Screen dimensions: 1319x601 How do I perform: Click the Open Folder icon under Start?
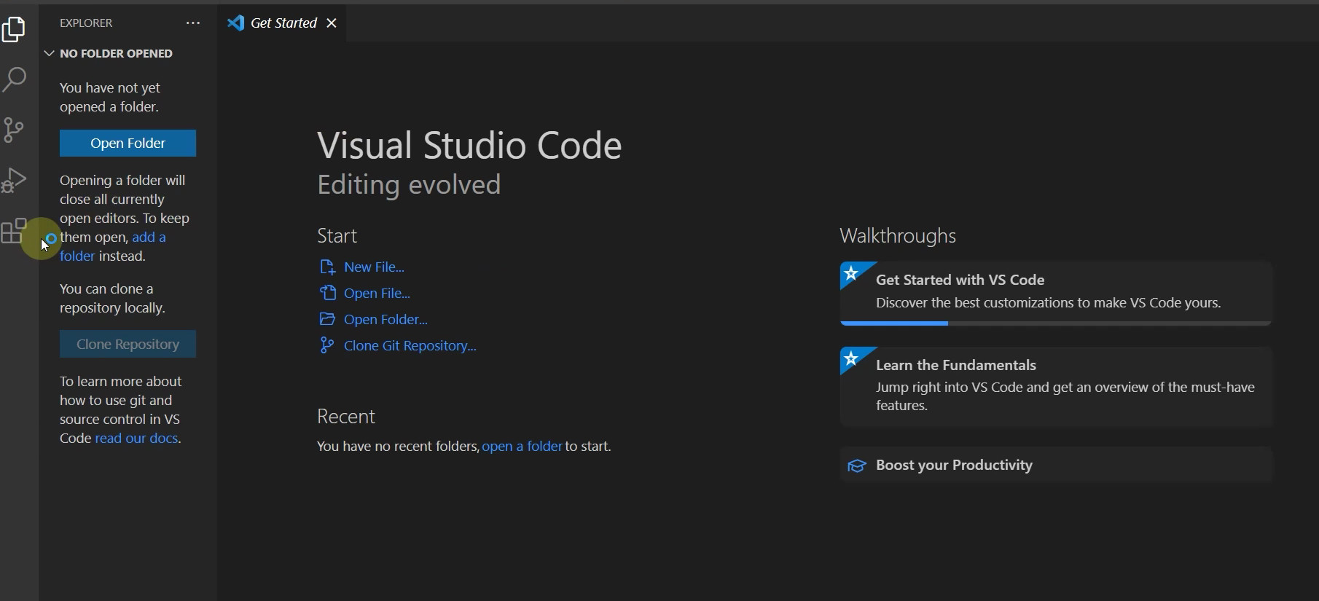tap(327, 319)
